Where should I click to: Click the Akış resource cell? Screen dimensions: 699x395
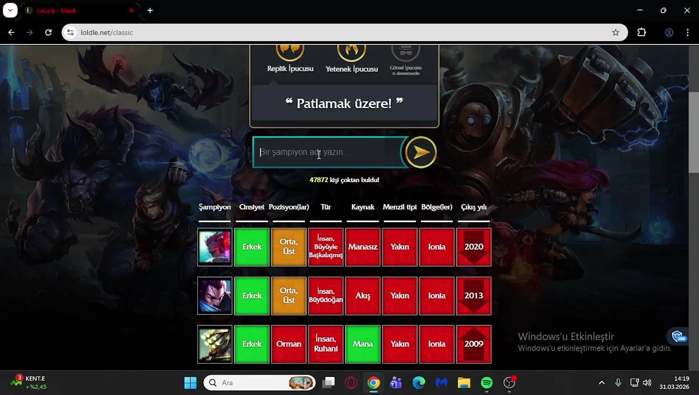363,296
